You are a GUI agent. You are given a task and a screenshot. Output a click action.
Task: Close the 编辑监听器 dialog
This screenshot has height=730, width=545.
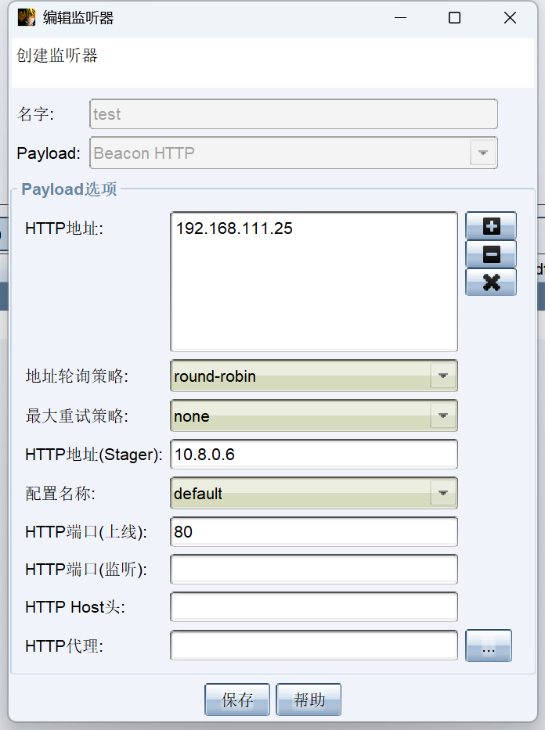coord(510,18)
